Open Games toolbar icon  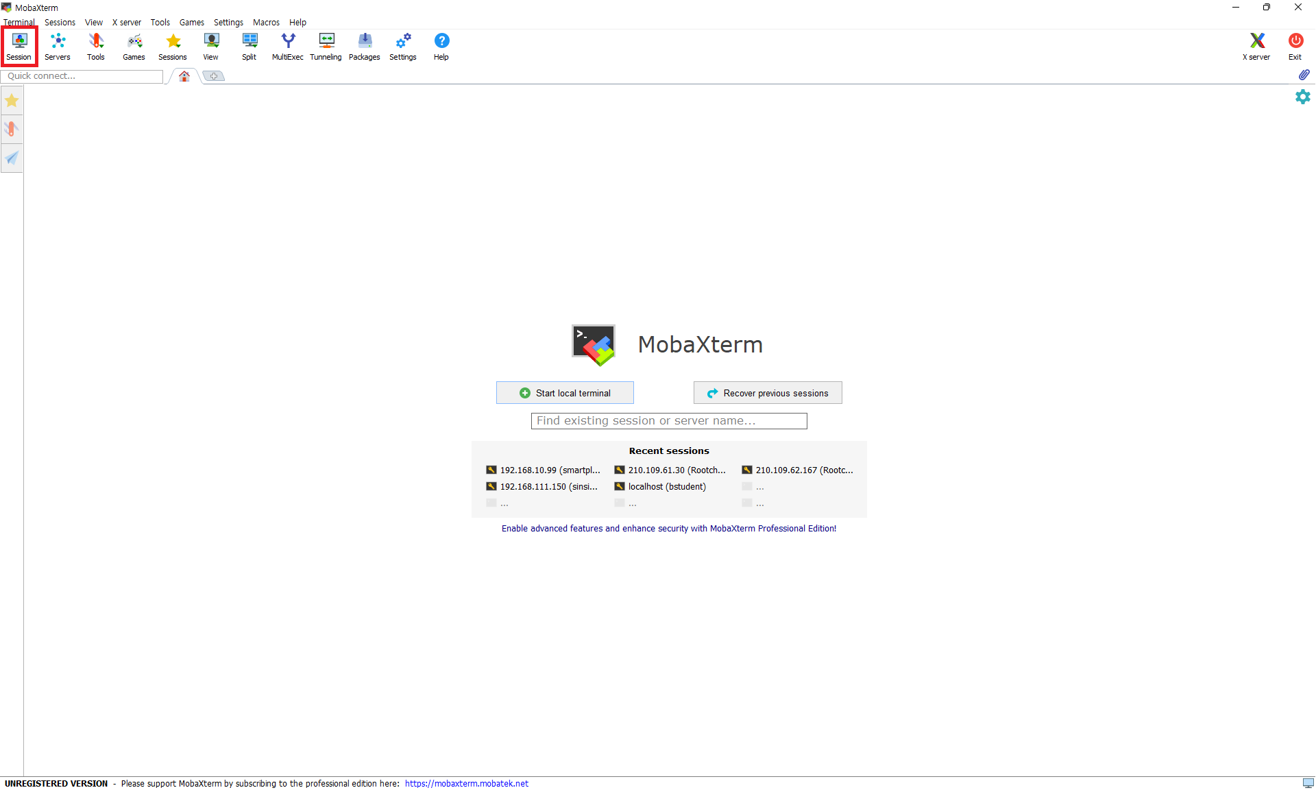(134, 46)
